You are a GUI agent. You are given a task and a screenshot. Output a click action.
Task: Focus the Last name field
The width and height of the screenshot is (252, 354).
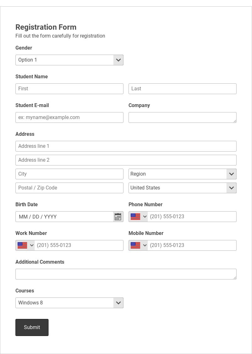tap(182, 89)
